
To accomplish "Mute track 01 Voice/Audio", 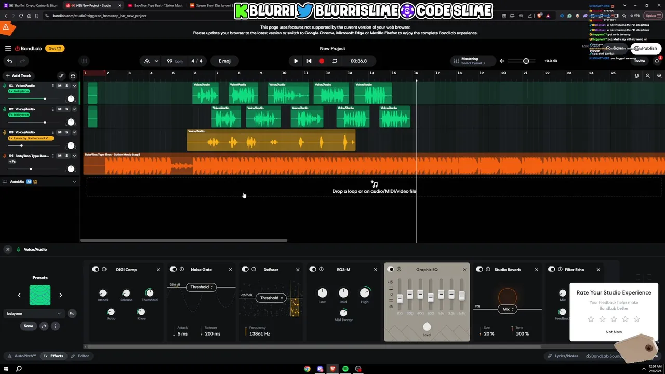I will coord(59,86).
